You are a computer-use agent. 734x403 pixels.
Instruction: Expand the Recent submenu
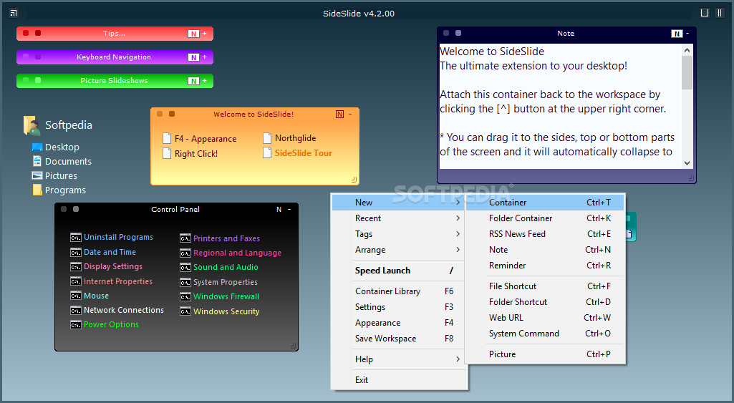(x=398, y=218)
